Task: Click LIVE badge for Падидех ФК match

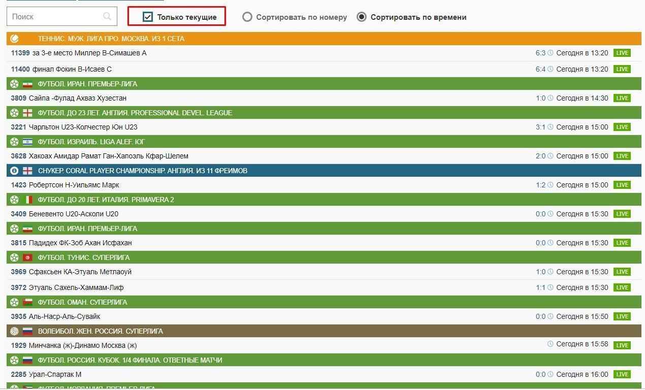Action: coord(622,243)
